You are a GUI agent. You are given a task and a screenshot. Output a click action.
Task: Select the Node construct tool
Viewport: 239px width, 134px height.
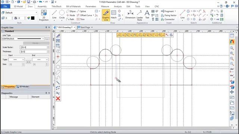click(71, 15)
